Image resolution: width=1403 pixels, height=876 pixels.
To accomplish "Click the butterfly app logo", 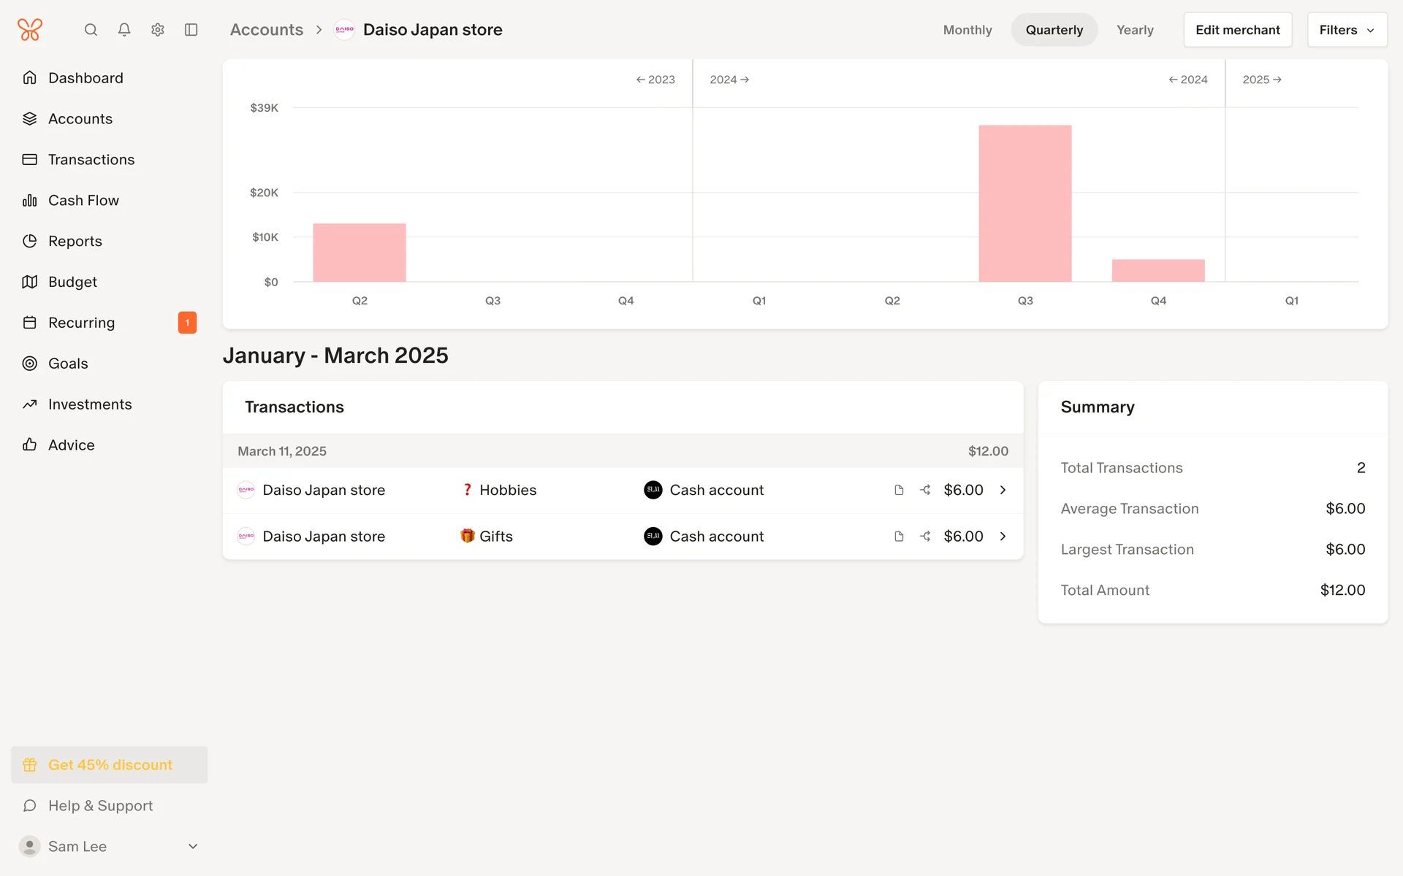I will pos(30,30).
